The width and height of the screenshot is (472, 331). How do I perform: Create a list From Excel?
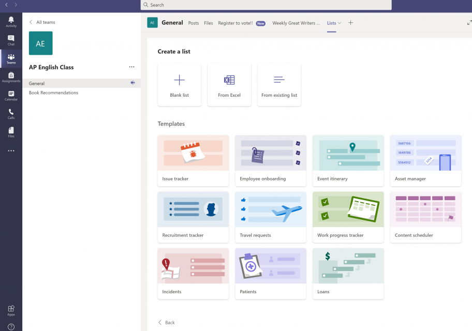click(x=229, y=85)
